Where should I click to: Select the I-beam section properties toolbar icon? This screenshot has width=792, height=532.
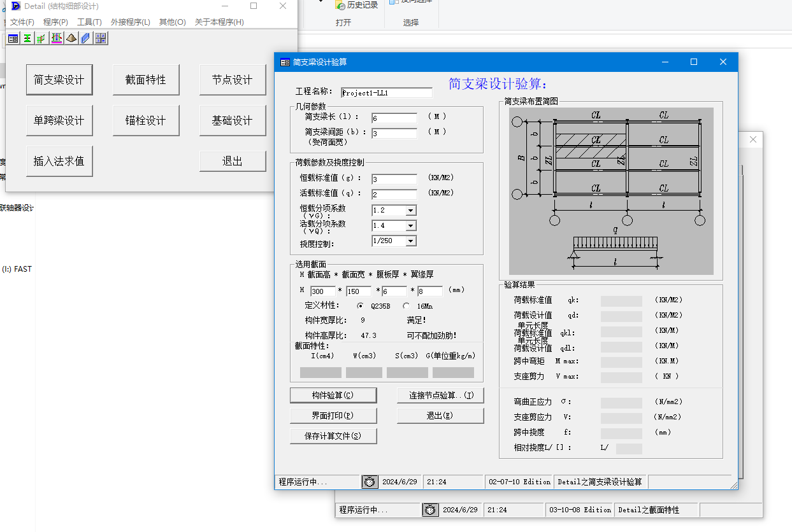(27, 38)
